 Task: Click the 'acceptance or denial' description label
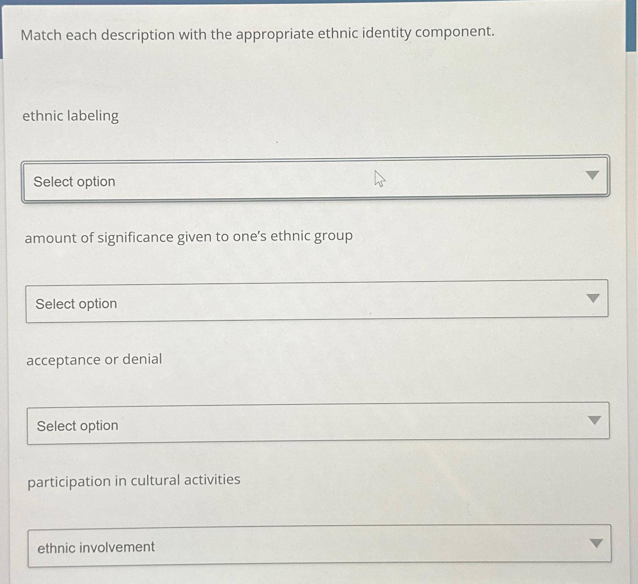click(94, 359)
